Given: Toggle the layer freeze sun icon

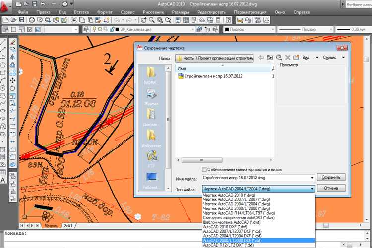Looking at the screenshot, I should click(x=100, y=29).
